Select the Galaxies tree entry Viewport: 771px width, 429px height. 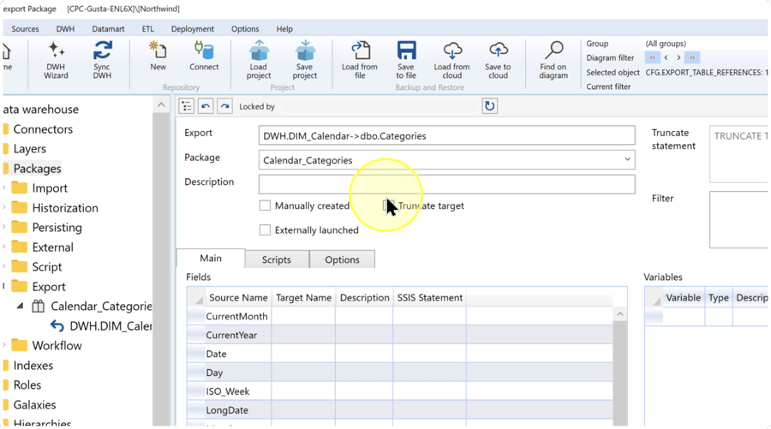[34, 404]
